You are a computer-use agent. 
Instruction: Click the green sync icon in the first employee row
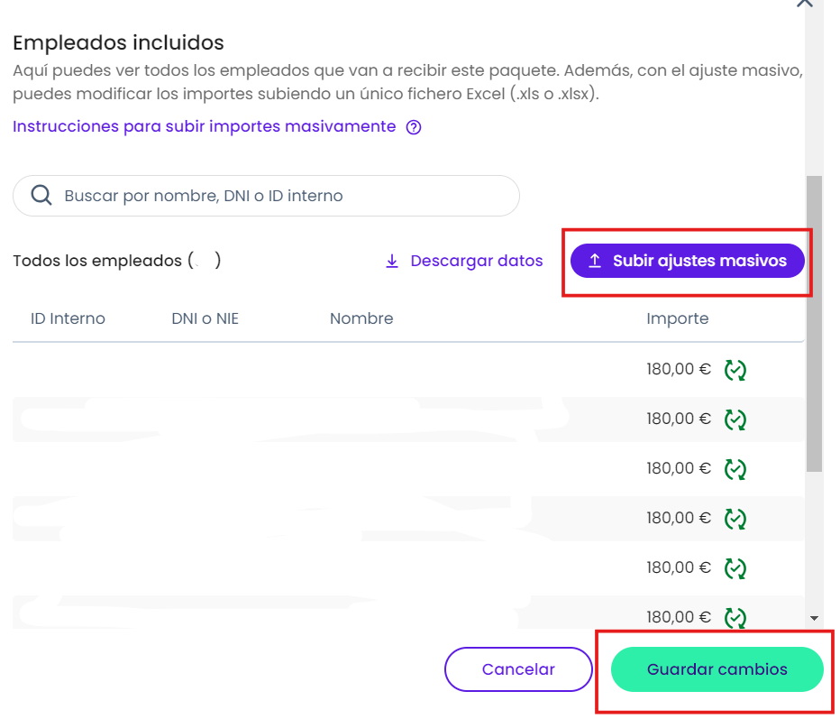click(x=736, y=370)
